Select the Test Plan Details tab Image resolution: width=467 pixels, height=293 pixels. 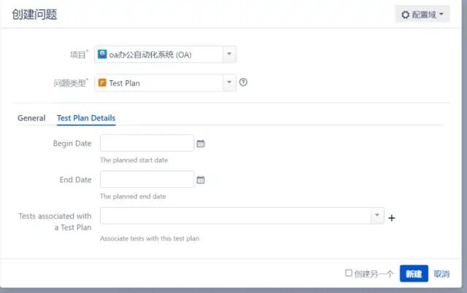coord(86,118)
